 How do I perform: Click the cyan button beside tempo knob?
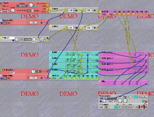35,6
